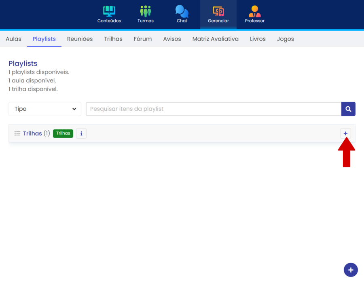The image size is (364, 283).
Task: Switch to the Livros tab
Action: (258, 39)
